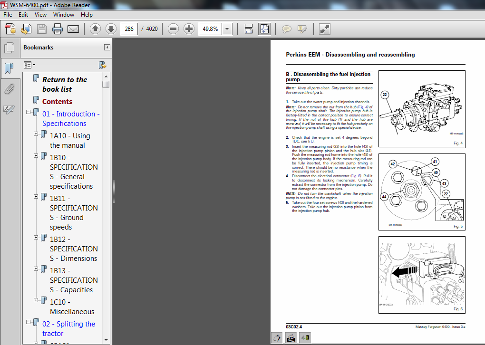Open the Signatures panel

pos(10,109)
